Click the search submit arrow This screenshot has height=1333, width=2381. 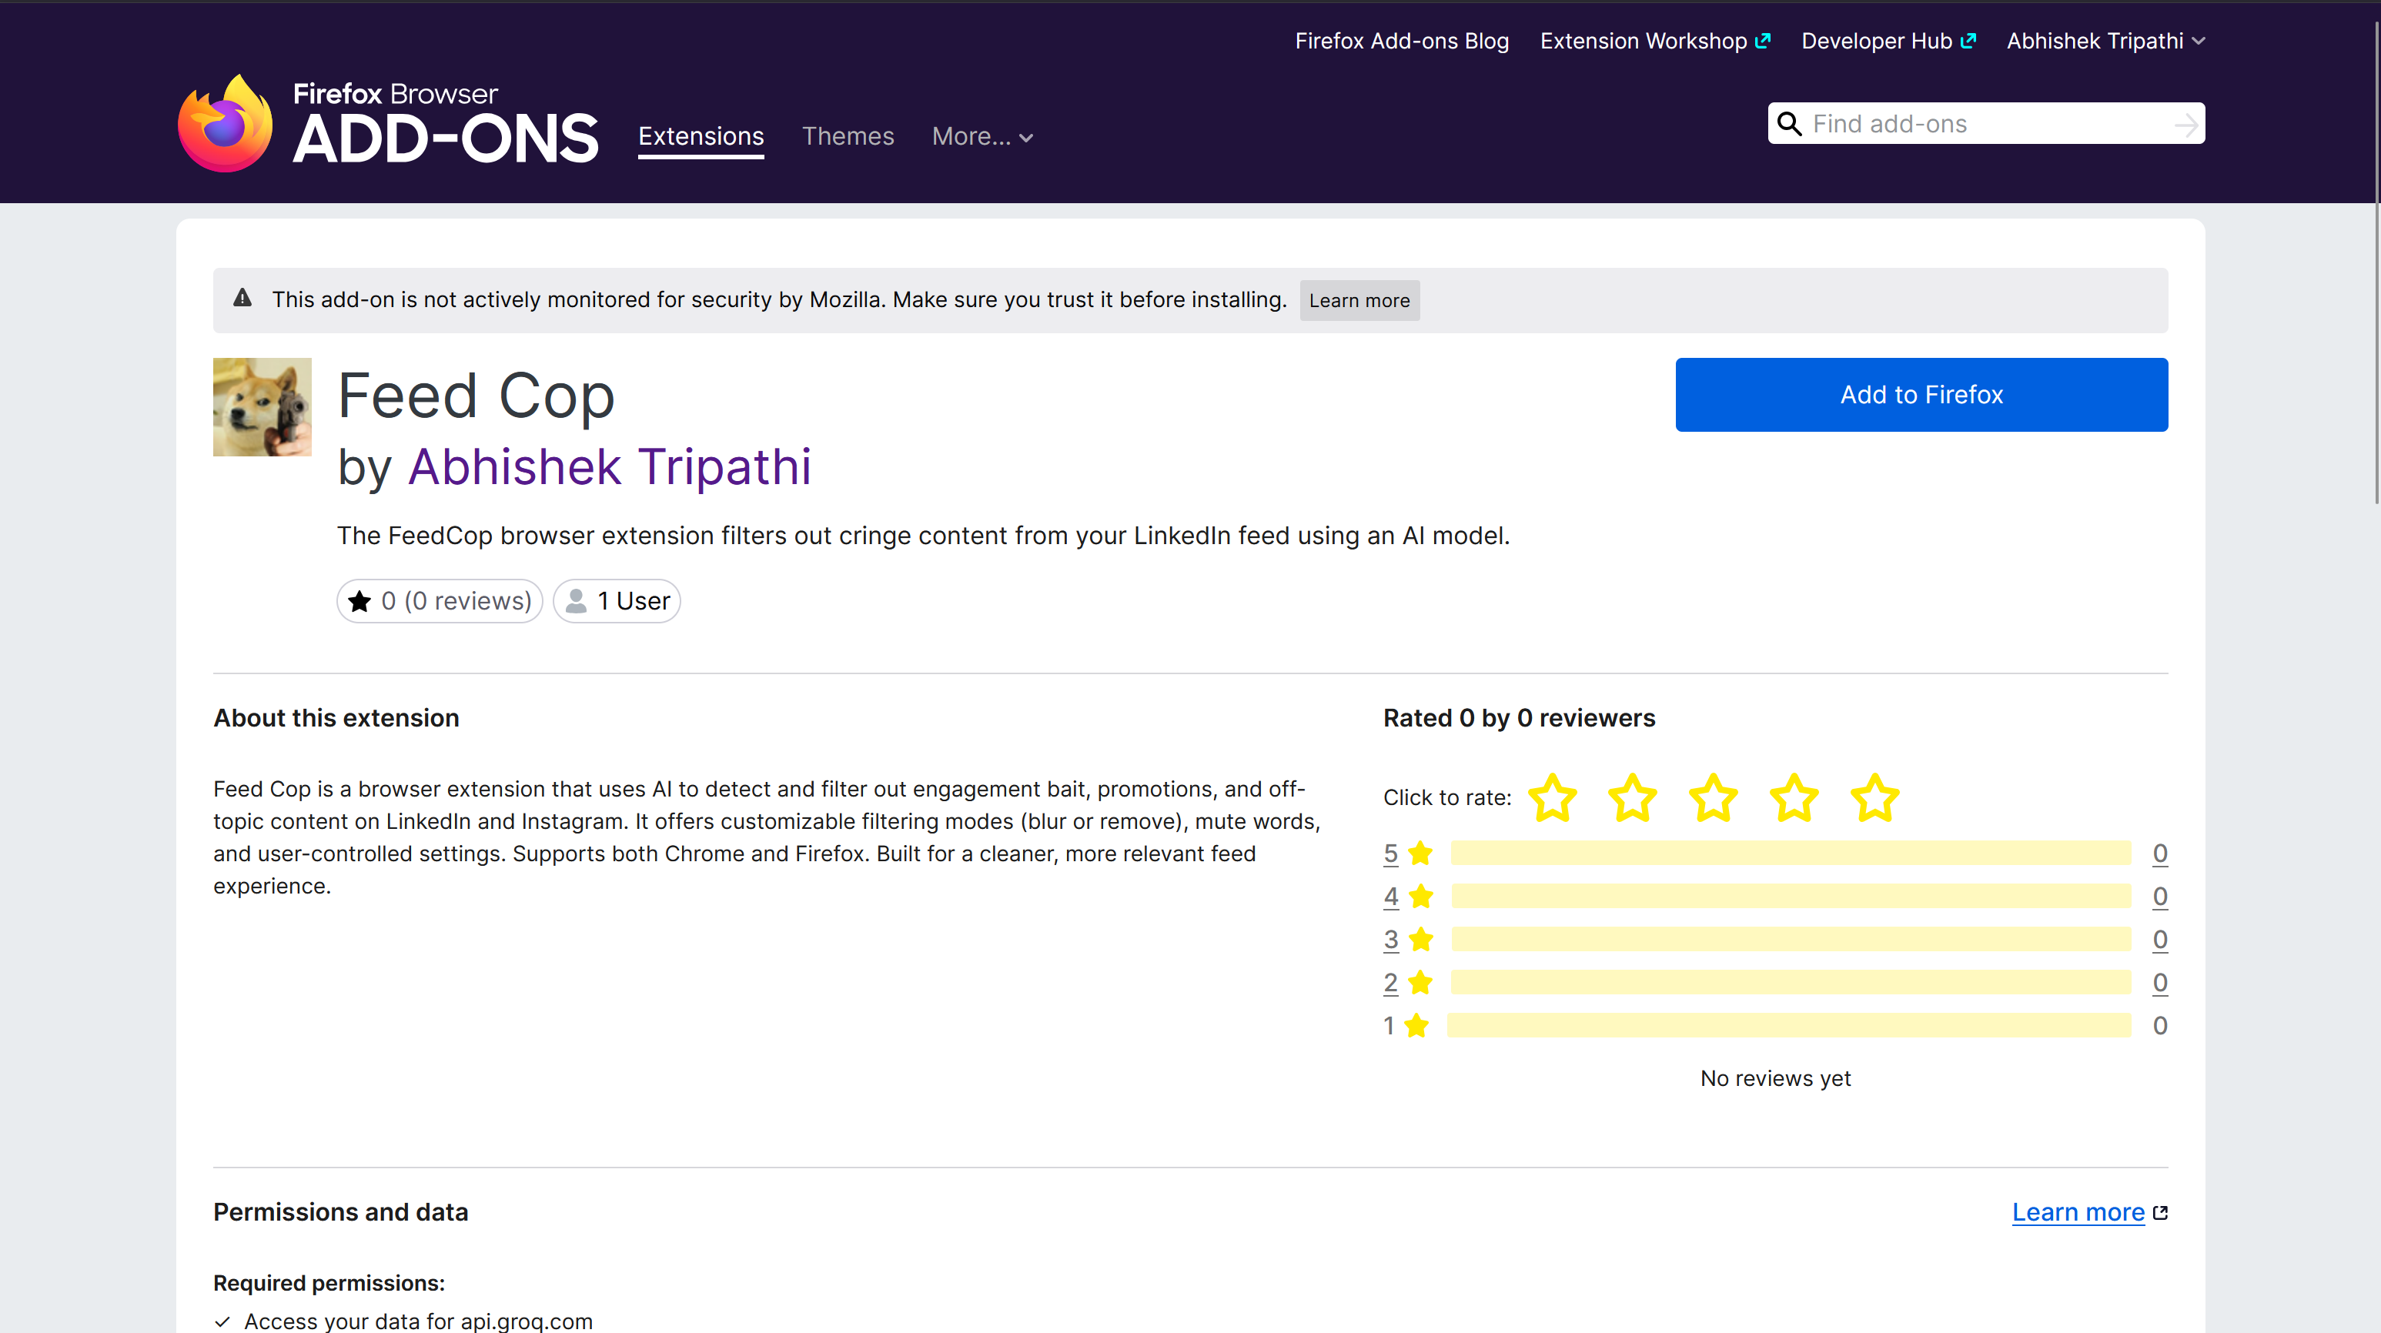(2185, 123)
